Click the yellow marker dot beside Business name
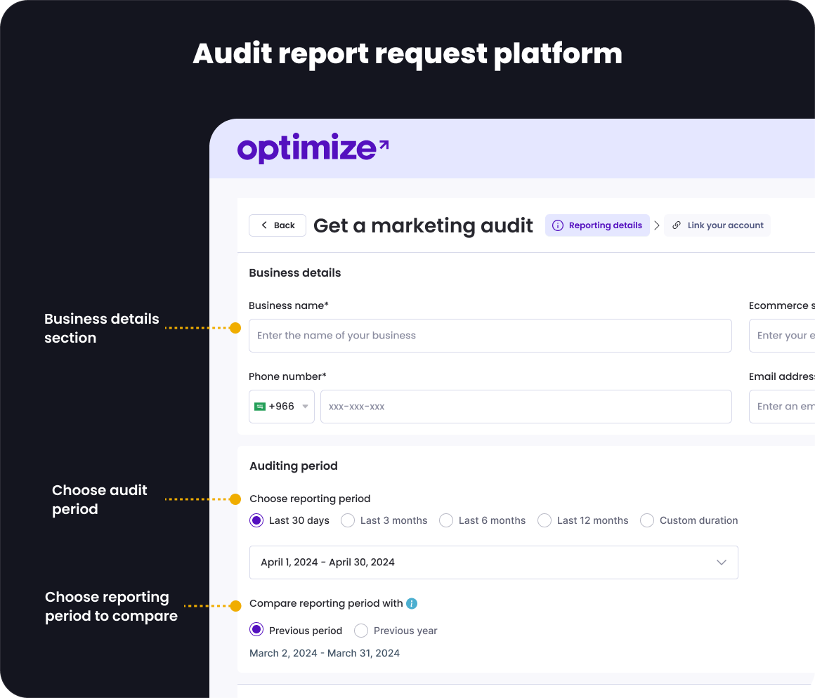 [235, 328]
